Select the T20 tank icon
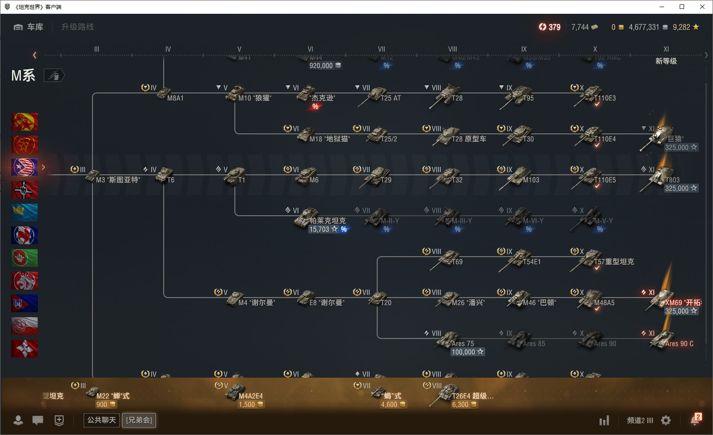 click(x=377, y=298)
